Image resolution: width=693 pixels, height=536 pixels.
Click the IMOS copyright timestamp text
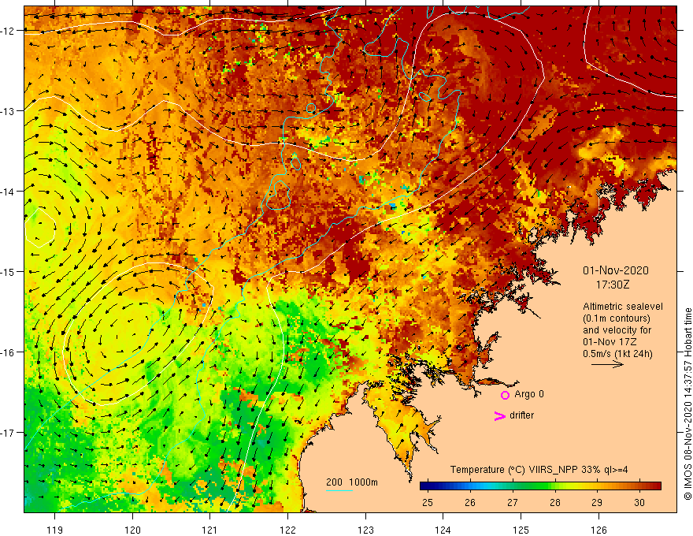(687, 404)
